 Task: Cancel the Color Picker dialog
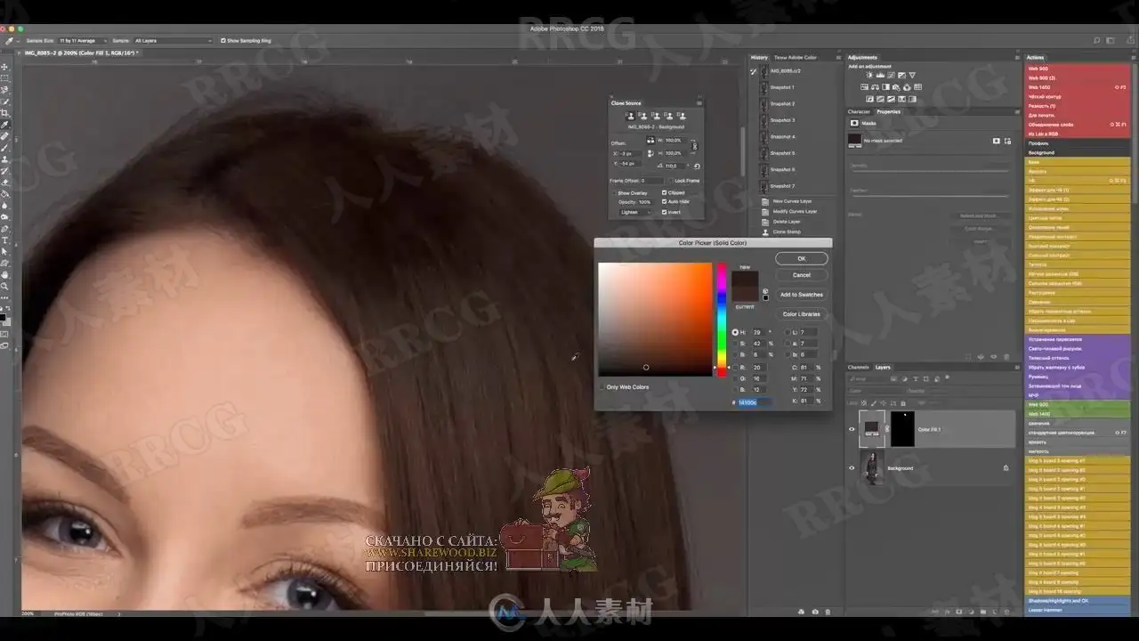pyautogui.click(x=802, y=275)
